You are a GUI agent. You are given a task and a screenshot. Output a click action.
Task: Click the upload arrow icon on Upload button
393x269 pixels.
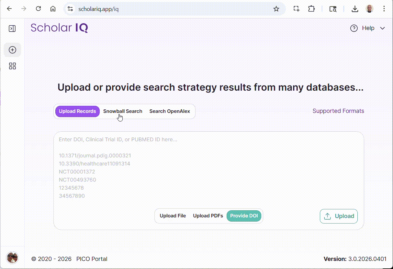tap(328, 216)
